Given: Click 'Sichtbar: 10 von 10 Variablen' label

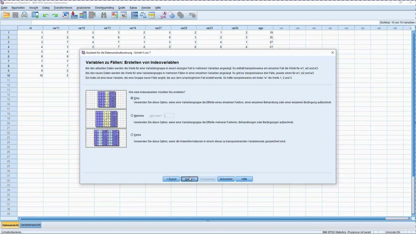Looking at the screenshot, I should click(397, 22).
